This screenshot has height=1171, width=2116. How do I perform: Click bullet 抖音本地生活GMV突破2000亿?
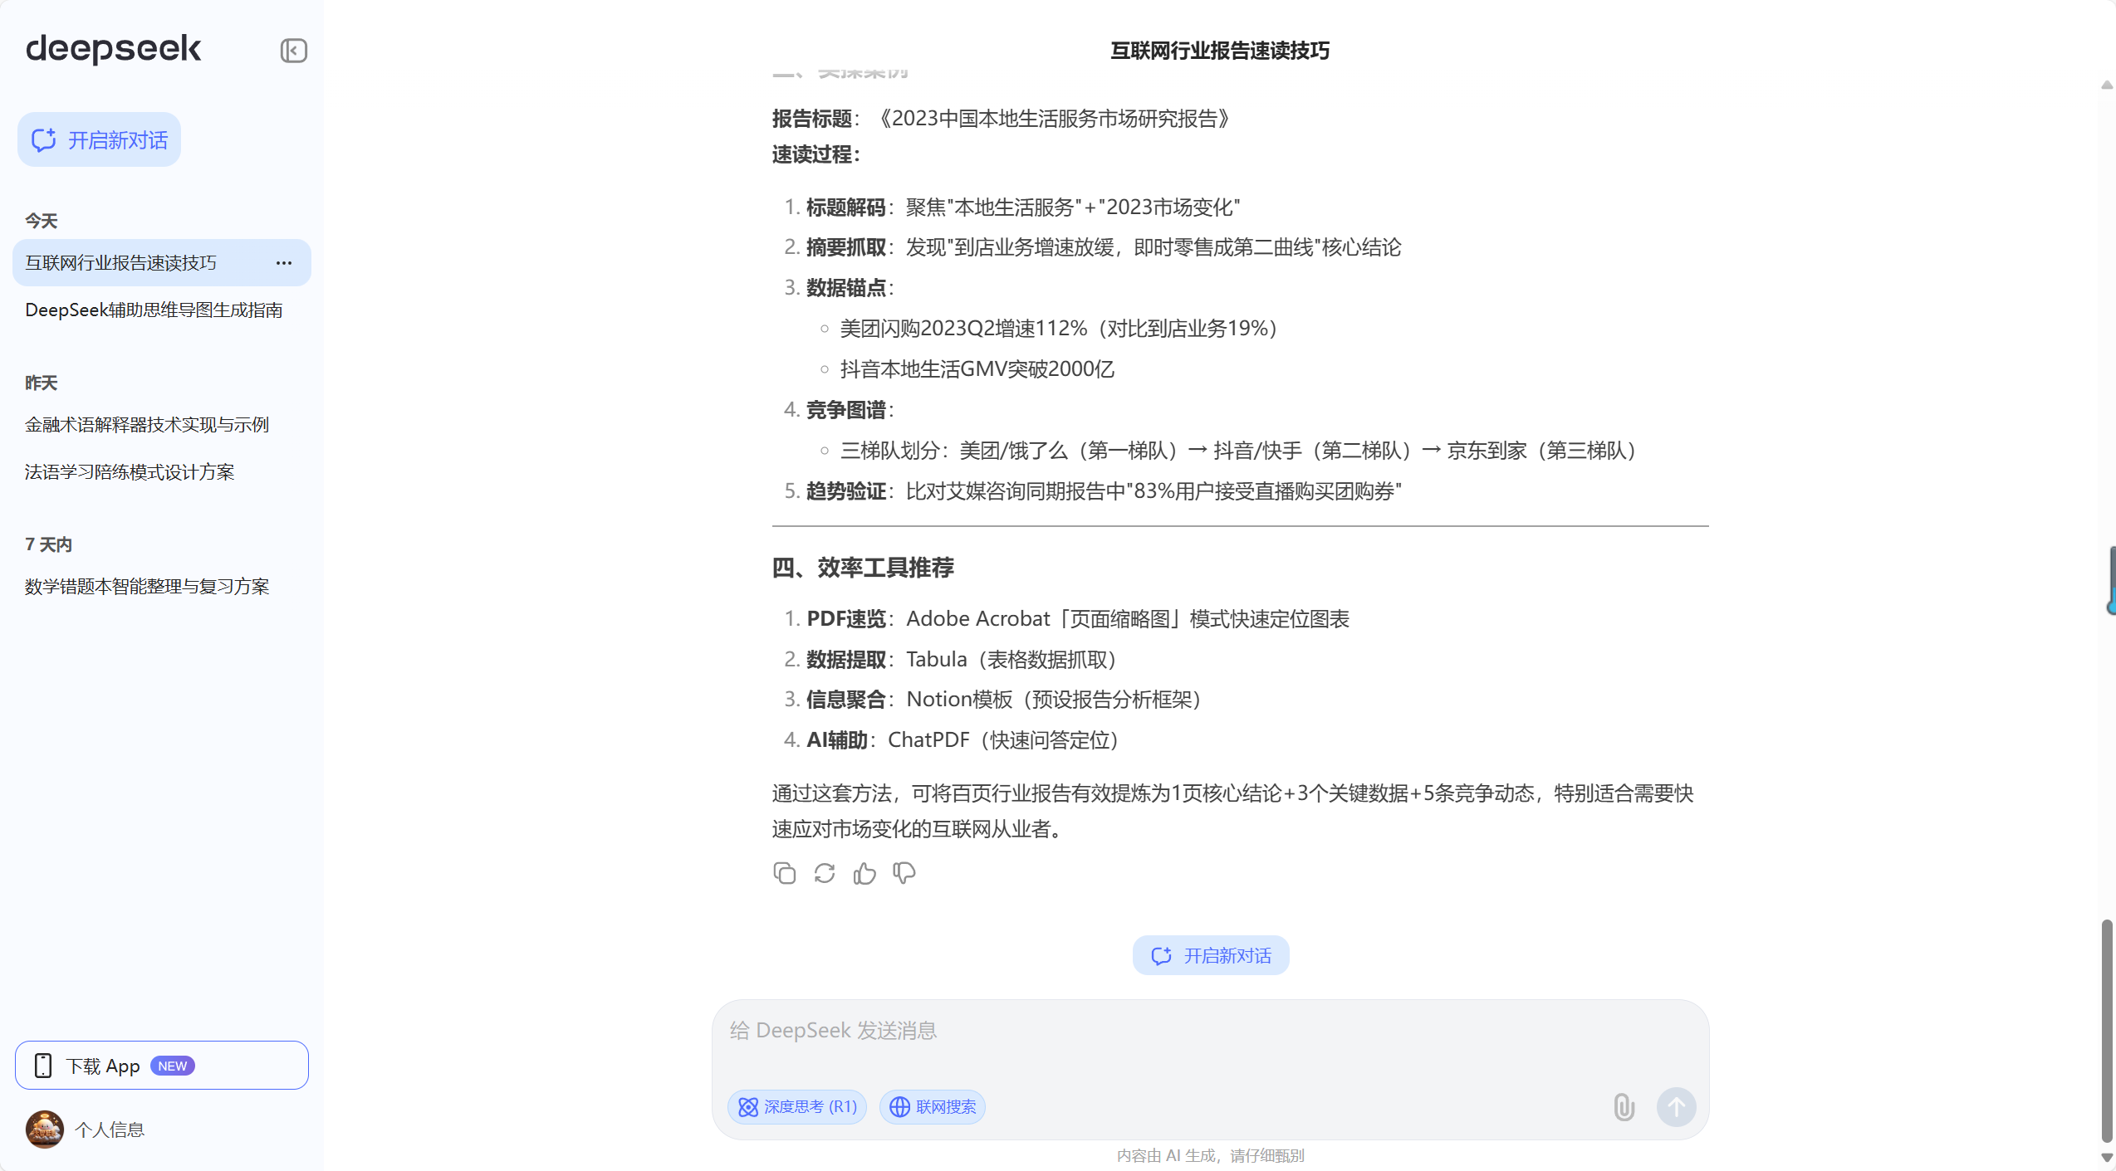(x=977, y=370)
